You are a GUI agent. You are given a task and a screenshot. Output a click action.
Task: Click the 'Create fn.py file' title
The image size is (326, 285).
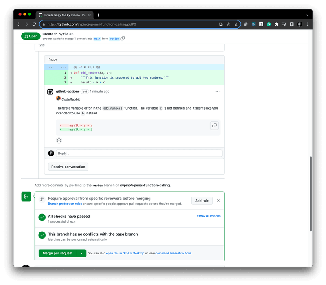point(55,34)
